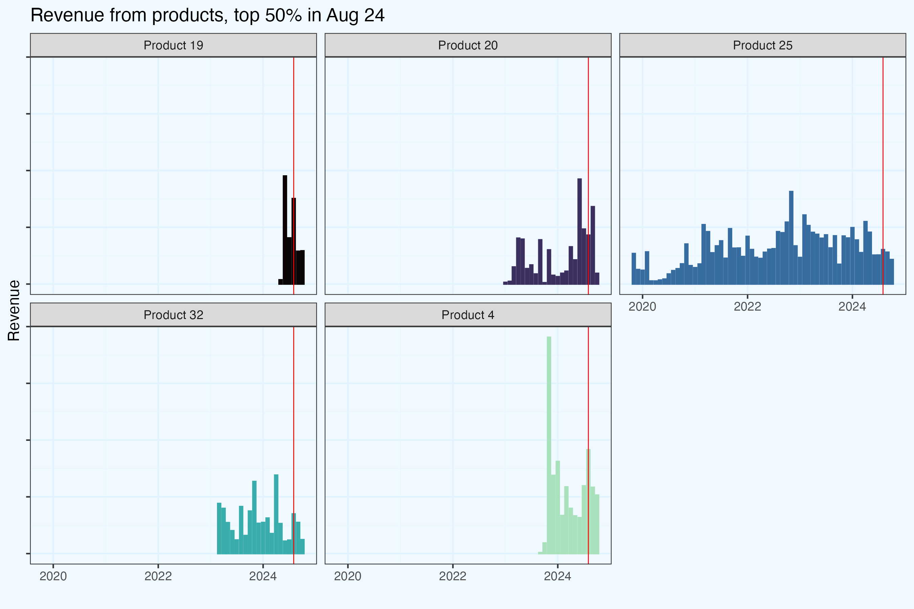
Task: Click the chart title text
Action: point(207,16)
